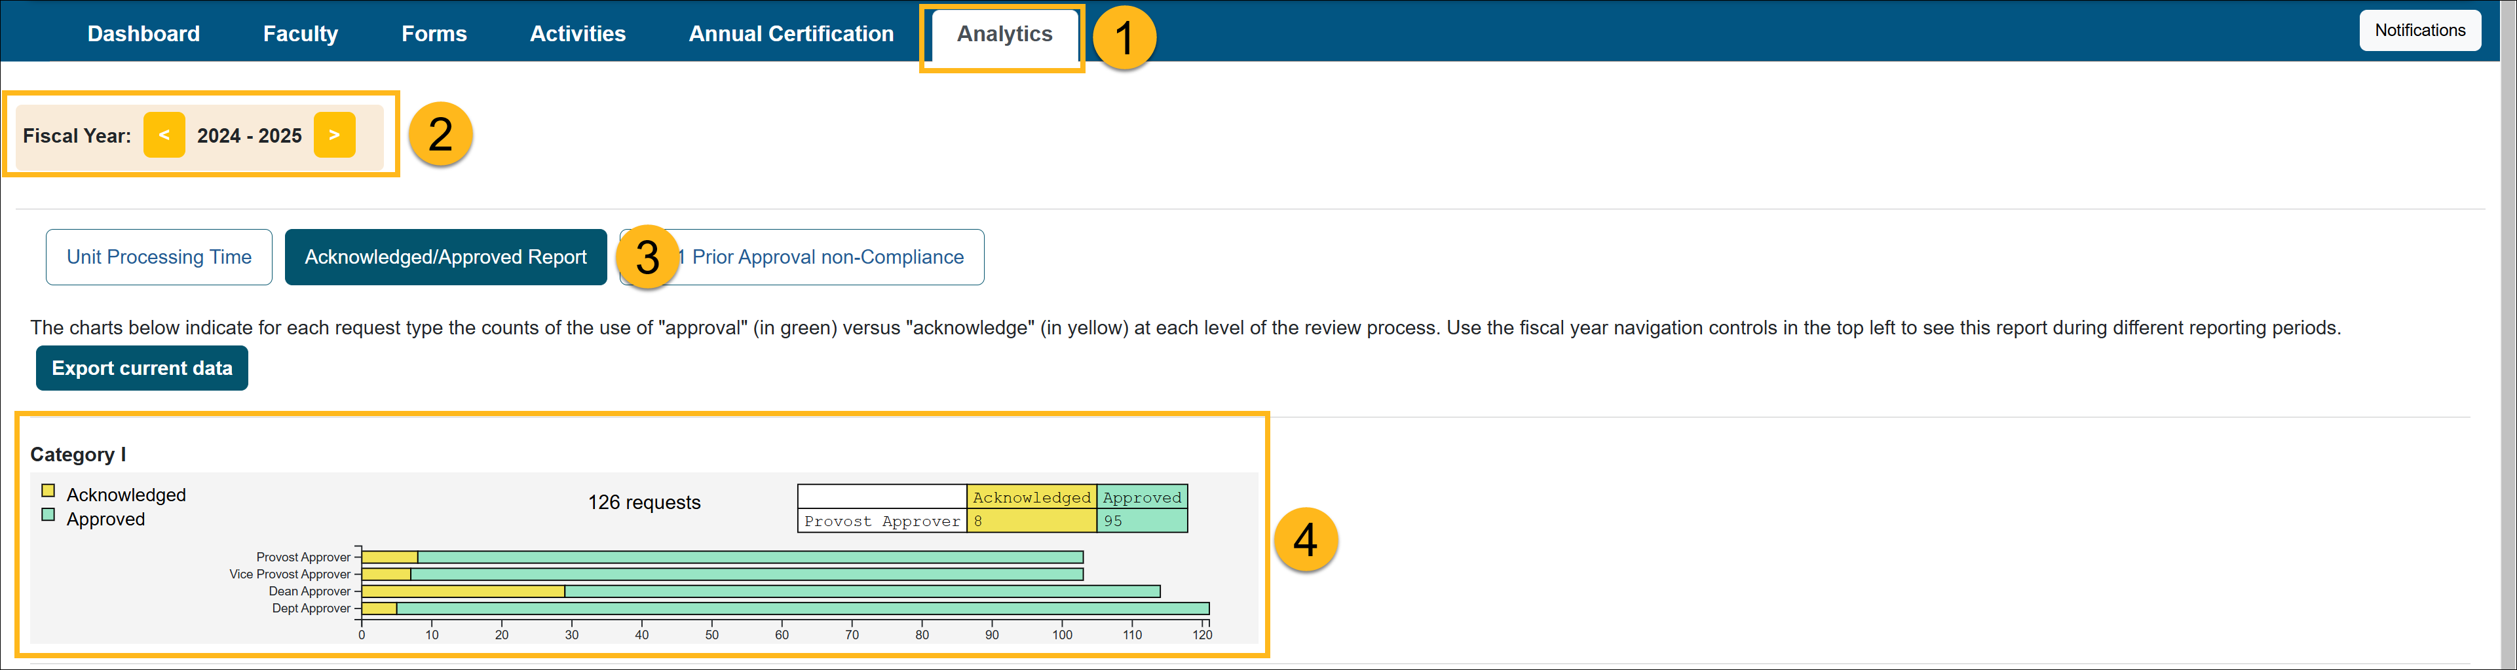Open the Forms tab
Screen dimensions: 2517x670
(434, 33)
